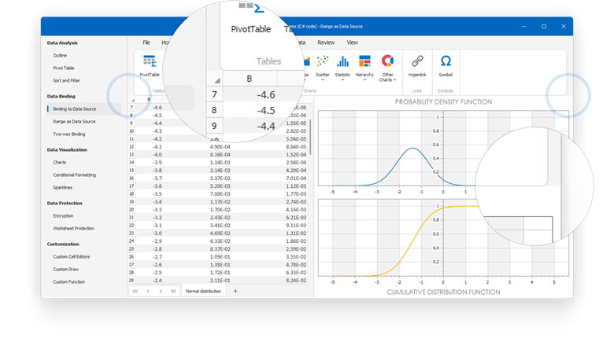Open the Conditional Formatting demo
614x338 pixels.
tap(75, 175)
